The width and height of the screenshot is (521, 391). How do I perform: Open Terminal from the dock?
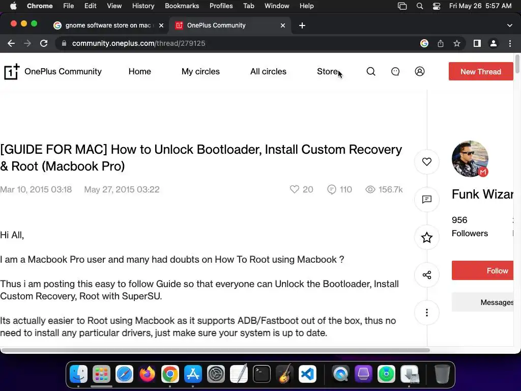262,374
